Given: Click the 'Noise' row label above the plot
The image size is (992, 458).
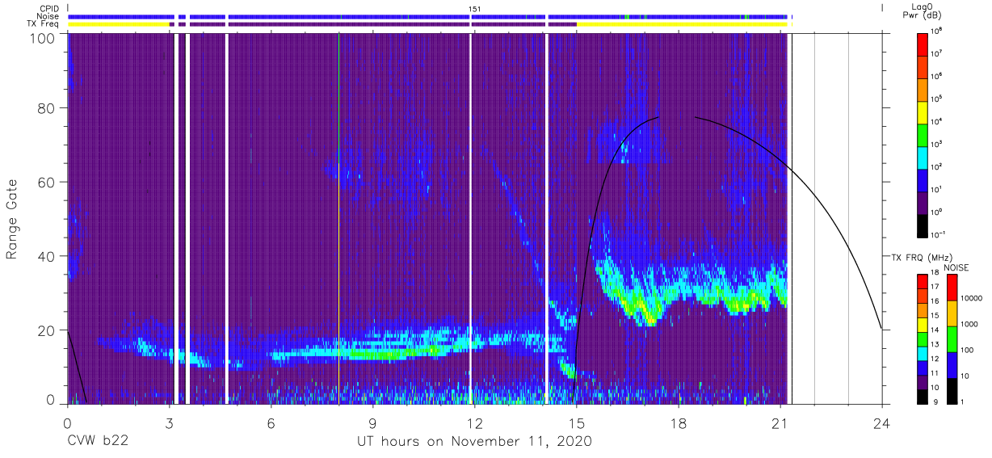Looking at the screenshot, I should (47, 16).
